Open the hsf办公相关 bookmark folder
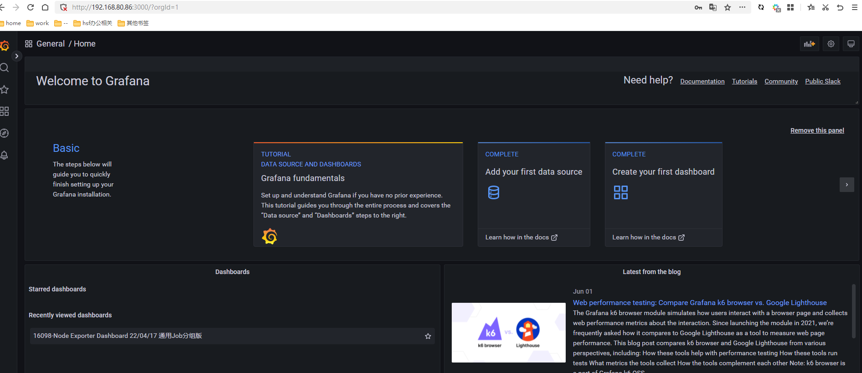Image resolution: width=862 pixels, height=373 pixels. coord(93,23)
